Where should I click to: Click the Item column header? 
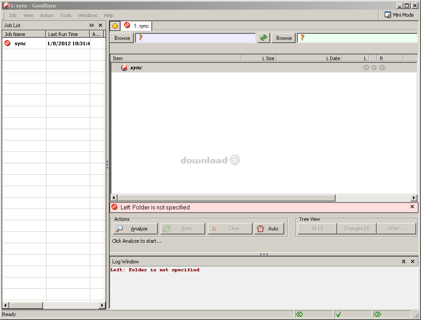(x=176, y=58)
